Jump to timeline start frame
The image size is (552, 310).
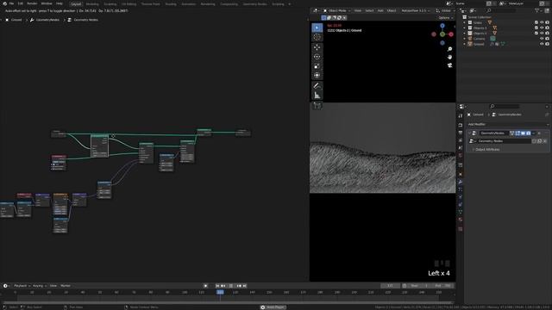point(217,286)
